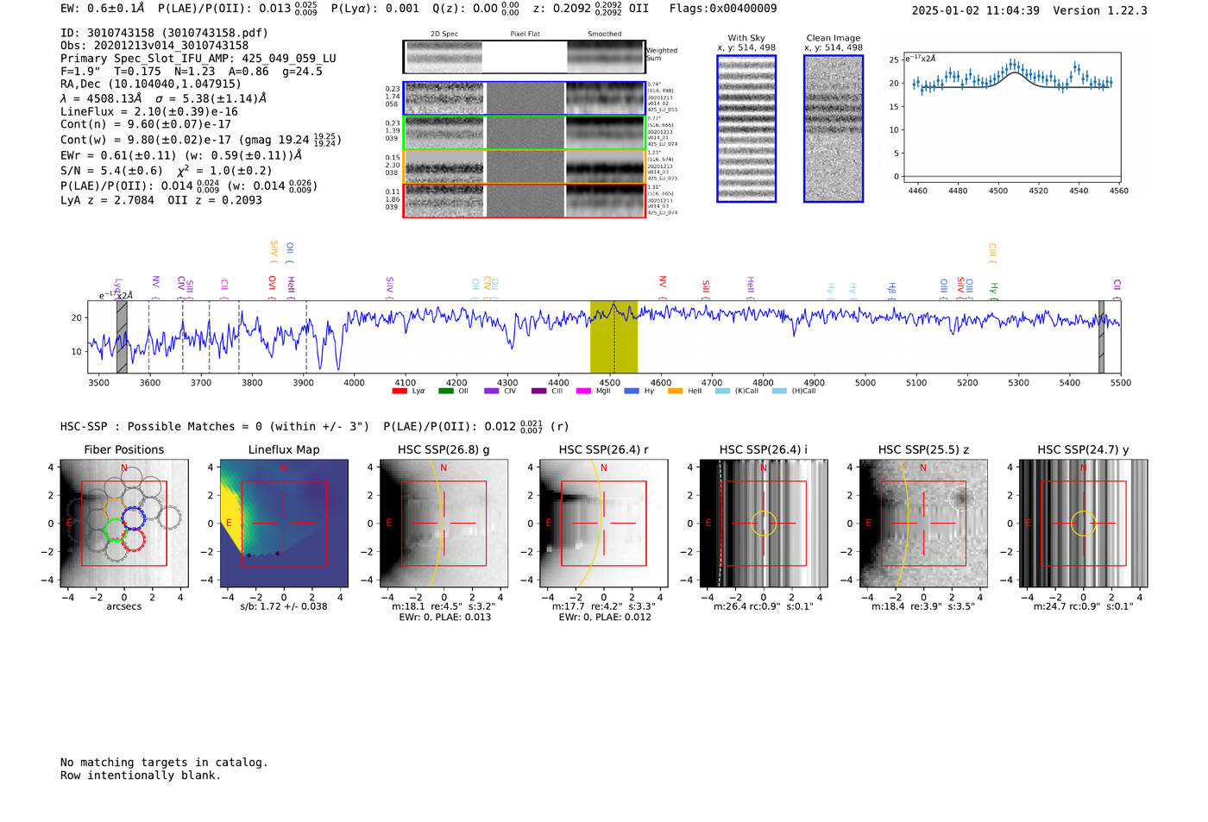1208x822 pixels.
Task: Click the z: 0.2092 OII header value
Action: click(591, 9)
